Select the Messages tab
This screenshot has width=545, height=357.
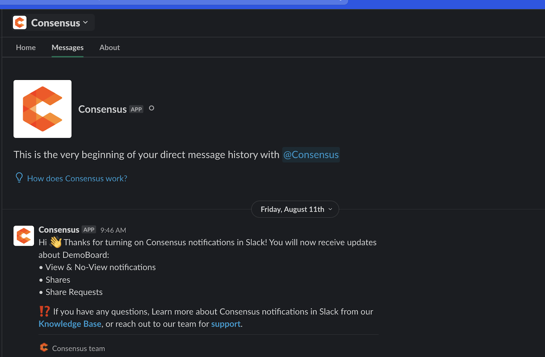point(67,48)
